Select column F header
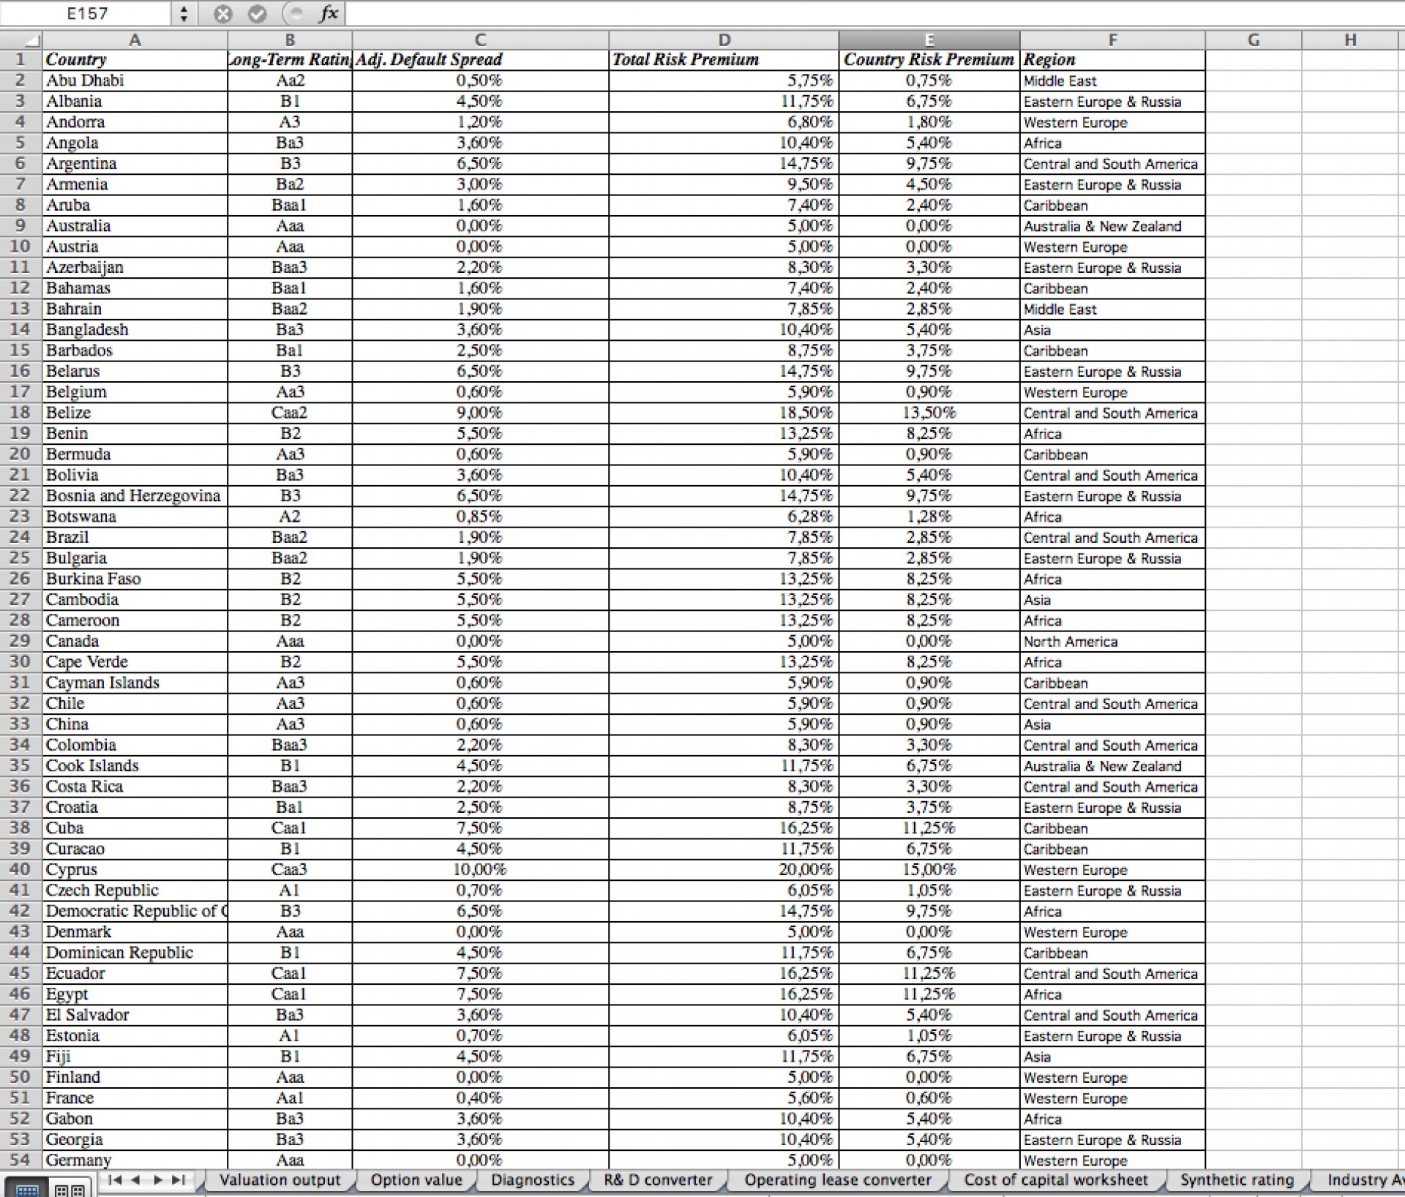 (x=1112, y=40)
